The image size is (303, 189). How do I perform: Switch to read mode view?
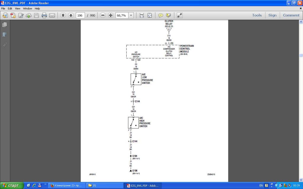[180, 15]
